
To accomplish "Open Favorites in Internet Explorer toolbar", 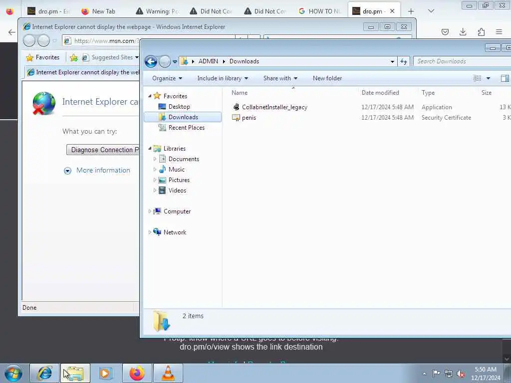I will click(x=43, y=57).
